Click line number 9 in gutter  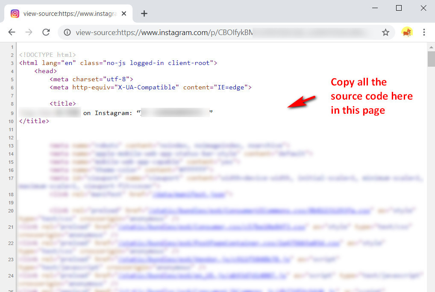[x=12, y=113]
